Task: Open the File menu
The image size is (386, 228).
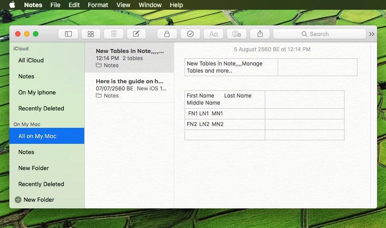Action: click(55, 5)
